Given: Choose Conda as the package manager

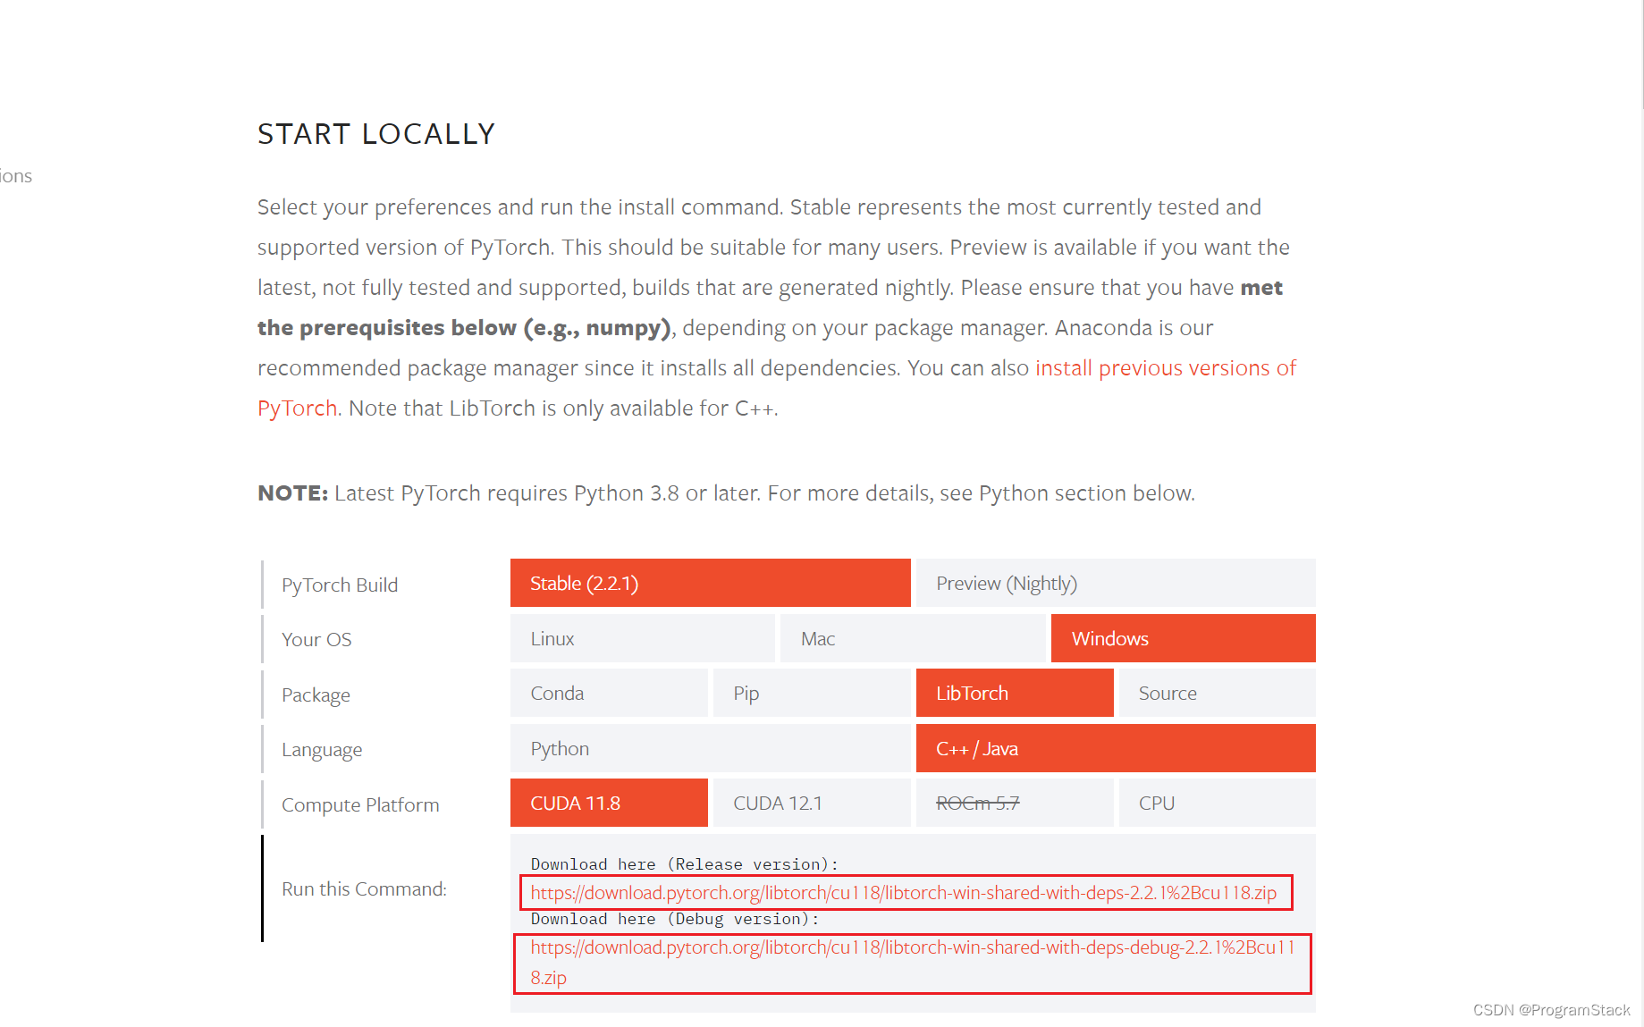Looking at the screenshot, I should point(609,693).
